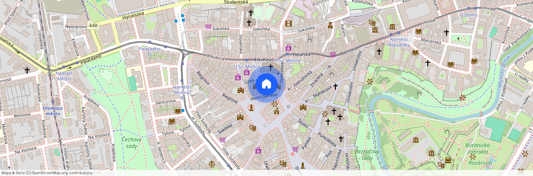This screenshot has height=176, width=533.
Task: Select the Čechovy sady park label
Action: point(131,143)
